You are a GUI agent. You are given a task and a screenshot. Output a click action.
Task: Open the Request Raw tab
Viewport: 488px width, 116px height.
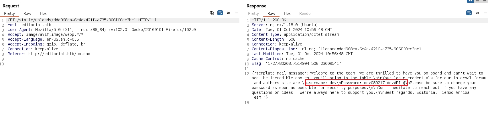coord(27,13)
